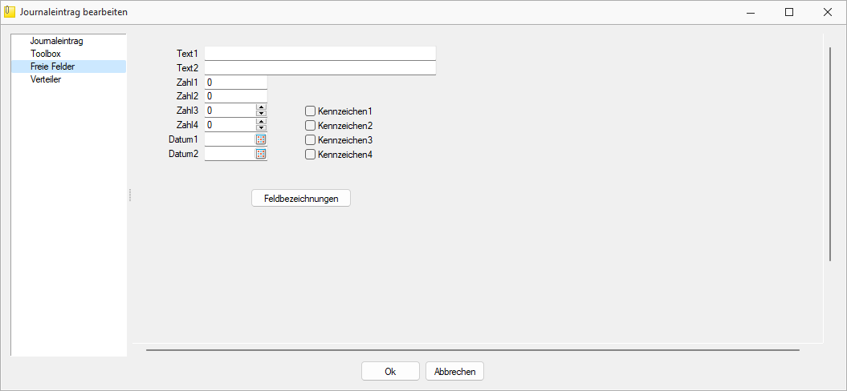
Task: Select the Zahl2 number field
Action: point(236,96)
